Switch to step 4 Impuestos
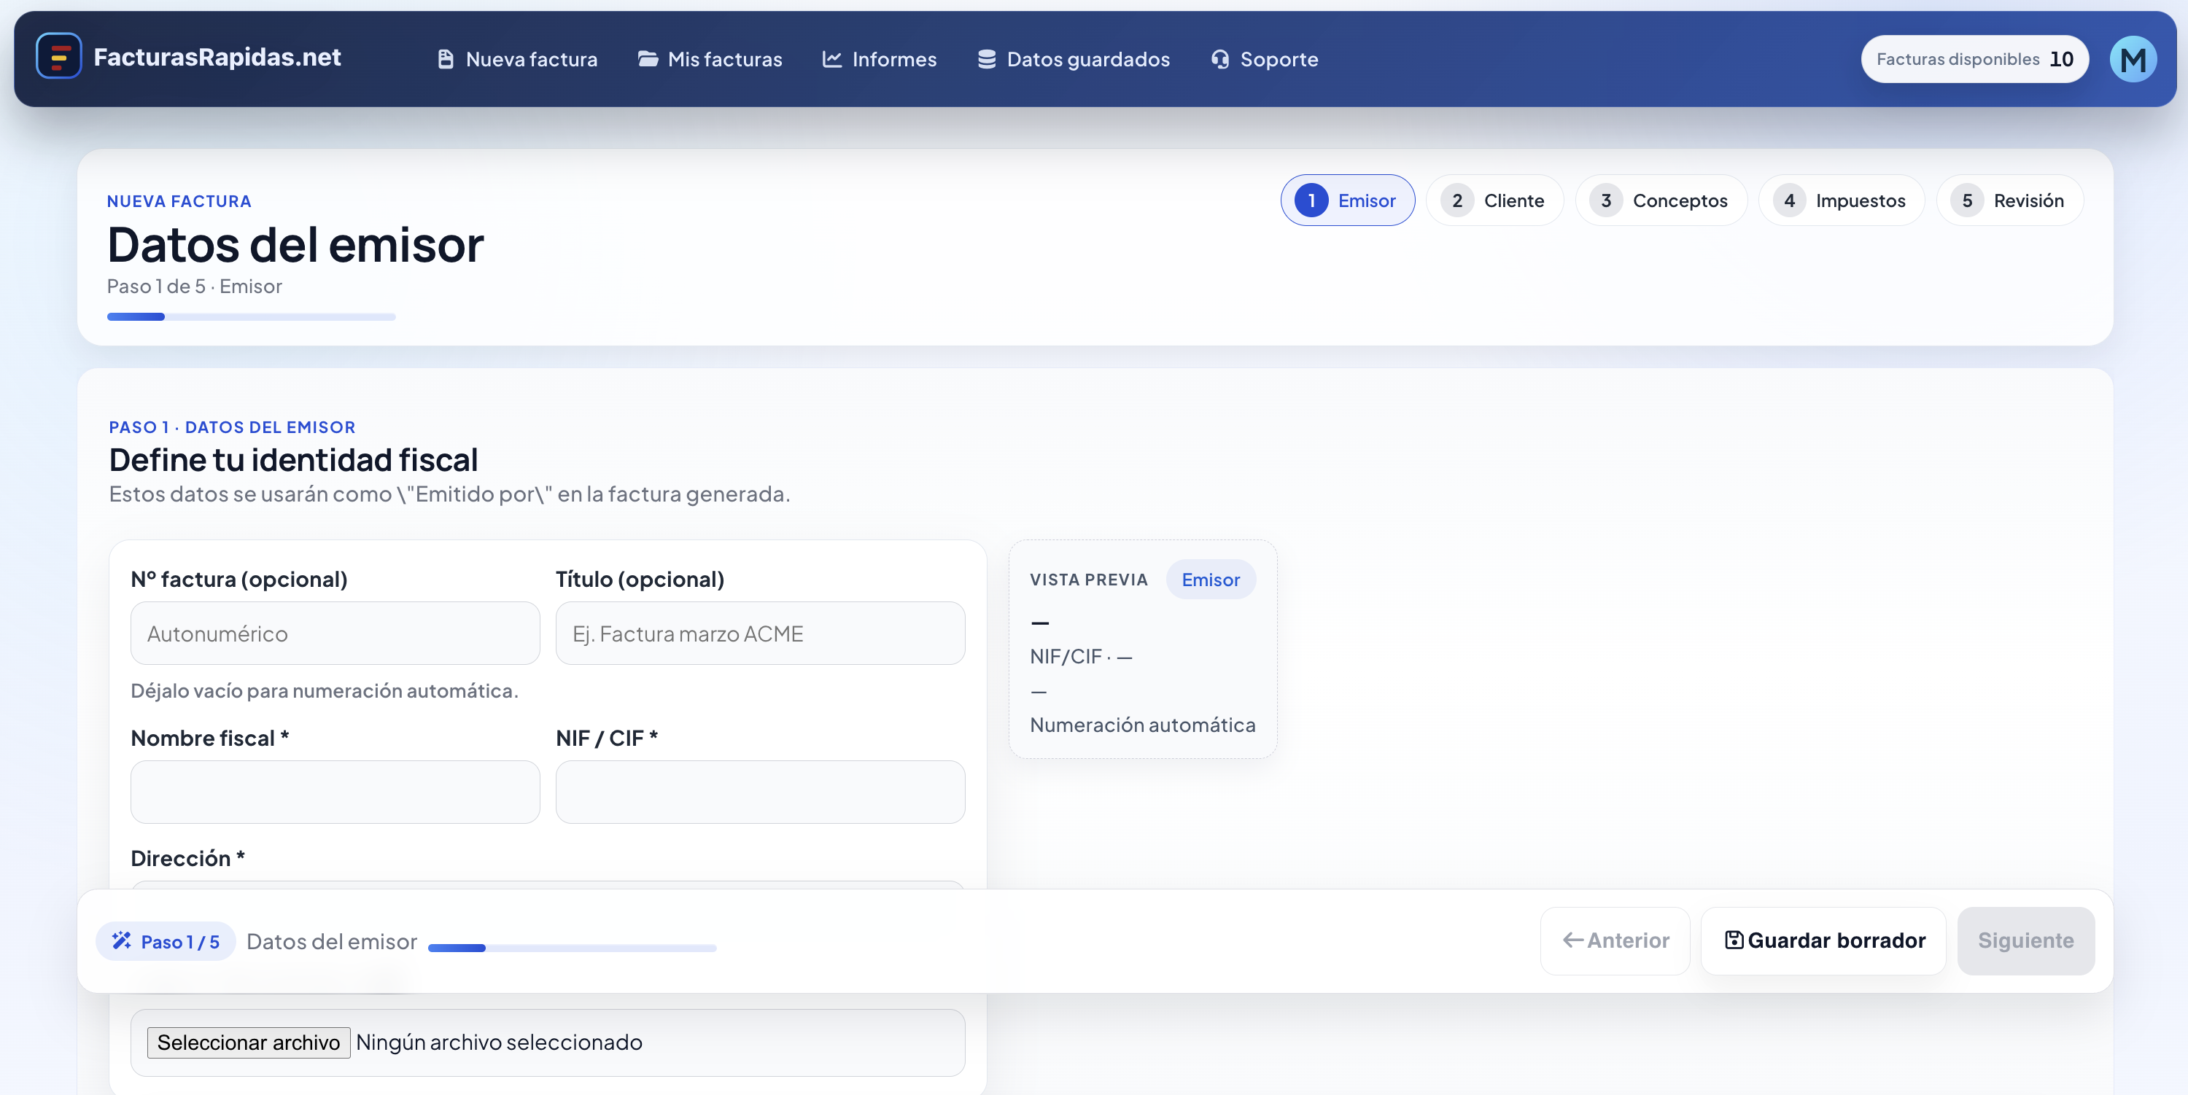 (1841, 200)
